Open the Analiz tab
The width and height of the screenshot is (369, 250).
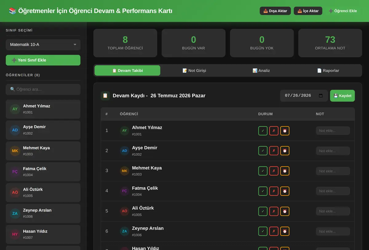(261, 71)
